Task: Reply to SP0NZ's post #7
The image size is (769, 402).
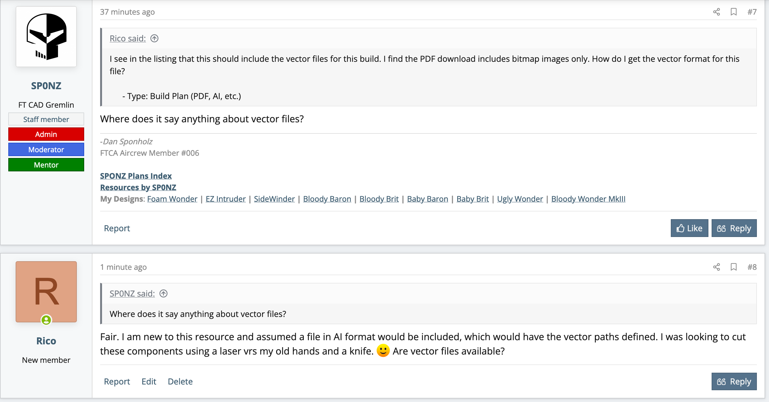Action: pos(734,228)
